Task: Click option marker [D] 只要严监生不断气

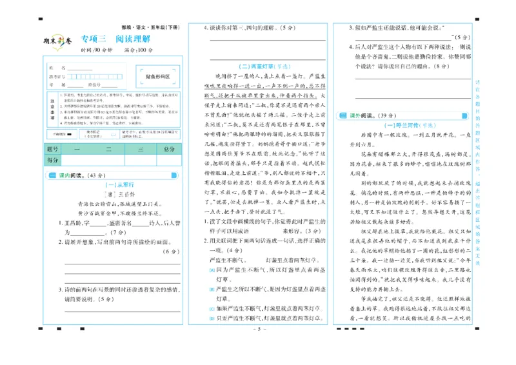Action: pyautogui.click(x=212, y=319)
